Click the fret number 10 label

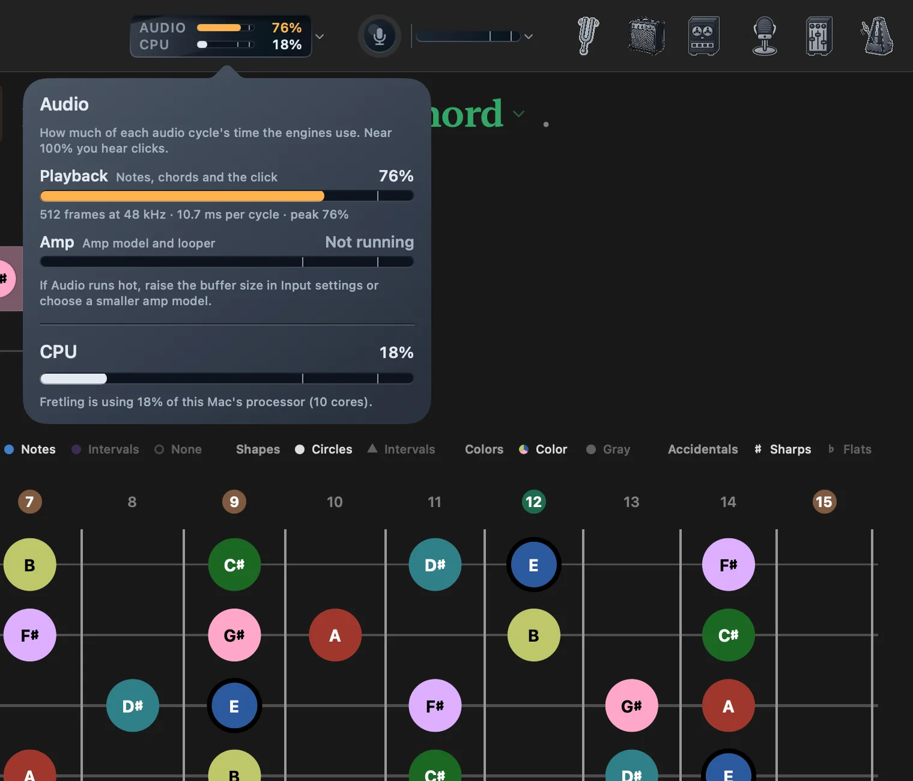pos(335,502)
